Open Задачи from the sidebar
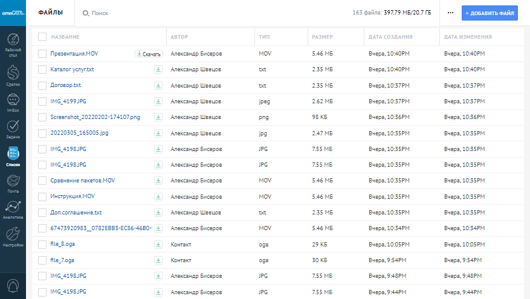Viewport: 530px width, 299px height. point(13,129)
